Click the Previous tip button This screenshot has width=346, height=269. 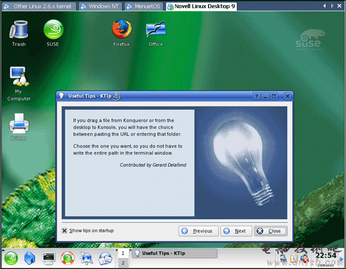198,231
